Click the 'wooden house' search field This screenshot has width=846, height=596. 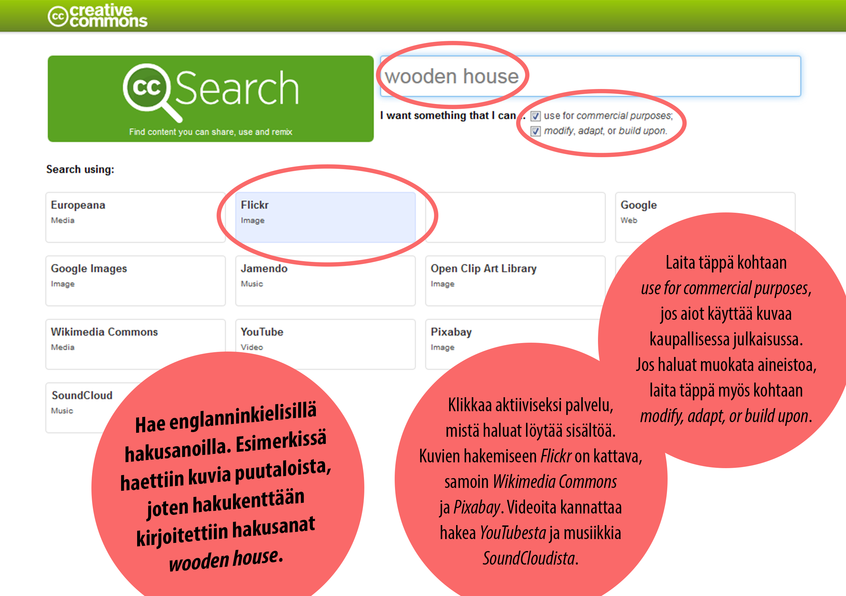[x=590, y=76]
